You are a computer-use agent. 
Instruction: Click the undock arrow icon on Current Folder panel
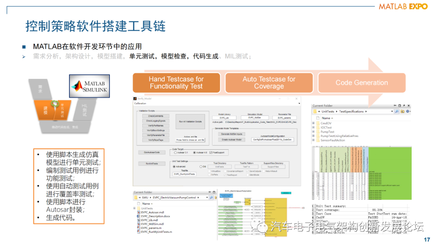tap(403, 105)
